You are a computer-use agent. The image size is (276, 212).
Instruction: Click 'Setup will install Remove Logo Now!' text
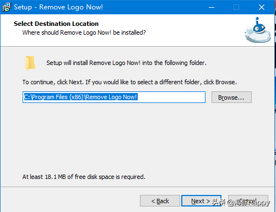tap(126, 63)
